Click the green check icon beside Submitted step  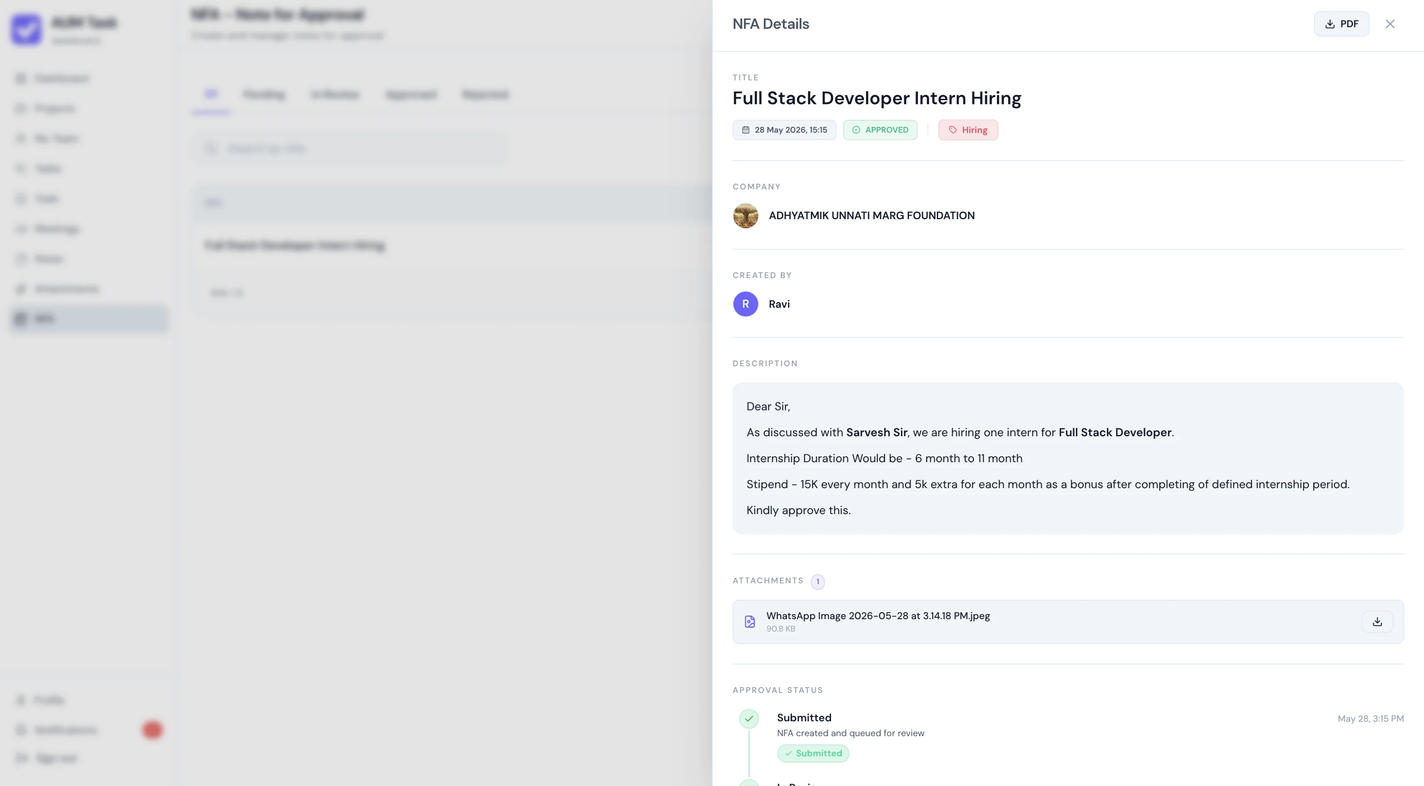coord(749,718)
